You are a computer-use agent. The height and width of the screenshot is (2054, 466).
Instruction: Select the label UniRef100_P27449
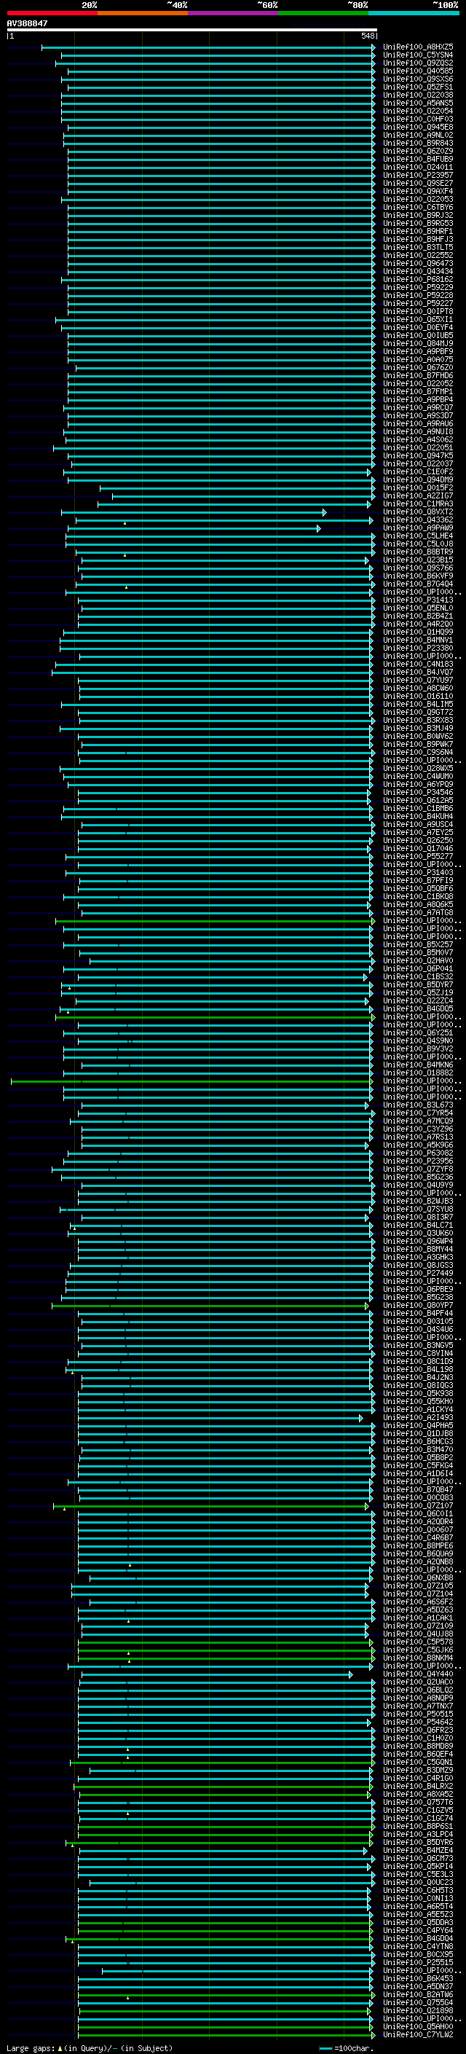click(x=418, y=1274)
